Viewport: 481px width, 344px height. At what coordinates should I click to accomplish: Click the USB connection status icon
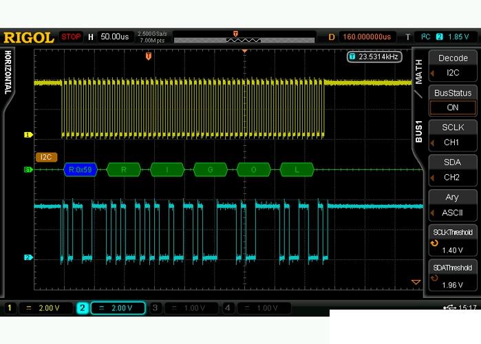(x=449, y=308)
